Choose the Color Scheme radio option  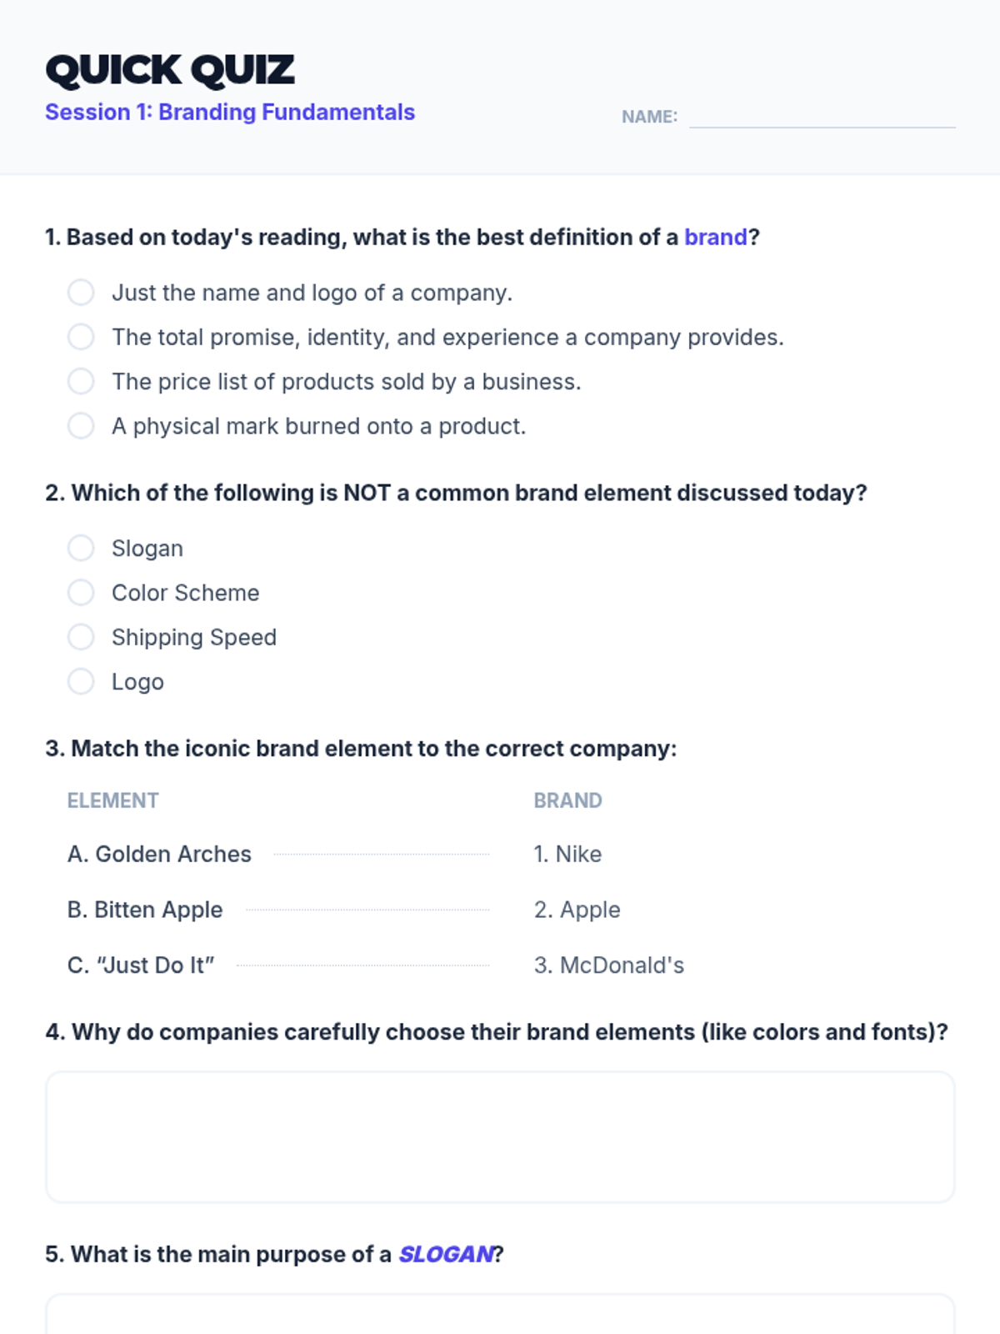pos(81,593)
